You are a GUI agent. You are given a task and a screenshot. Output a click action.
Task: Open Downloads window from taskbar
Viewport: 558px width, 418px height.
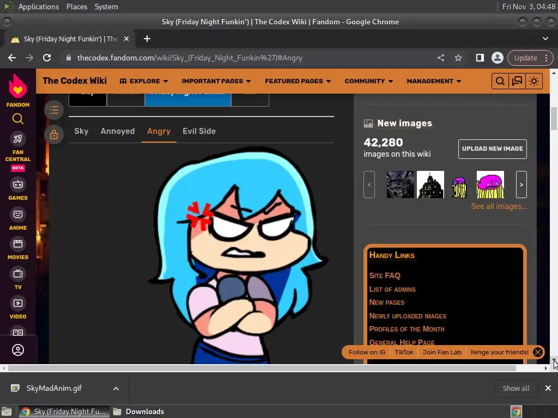click(139, 411)
